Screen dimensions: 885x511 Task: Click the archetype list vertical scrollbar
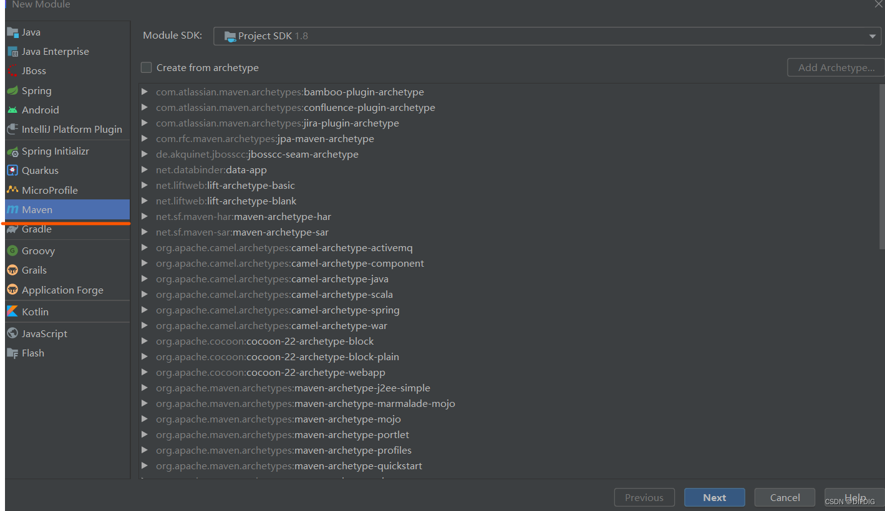[x=882, y=167]
